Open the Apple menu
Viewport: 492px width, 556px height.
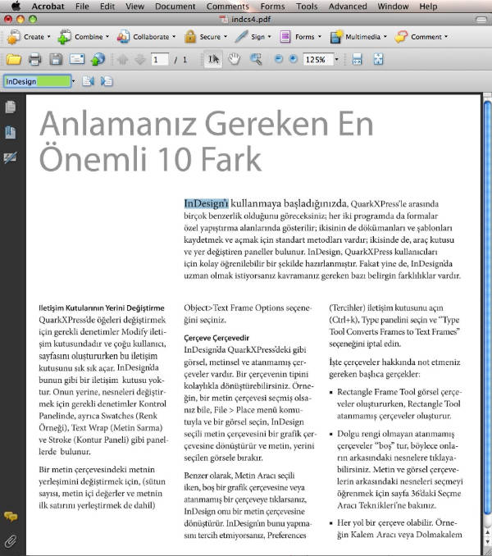[x=16, y=6]
